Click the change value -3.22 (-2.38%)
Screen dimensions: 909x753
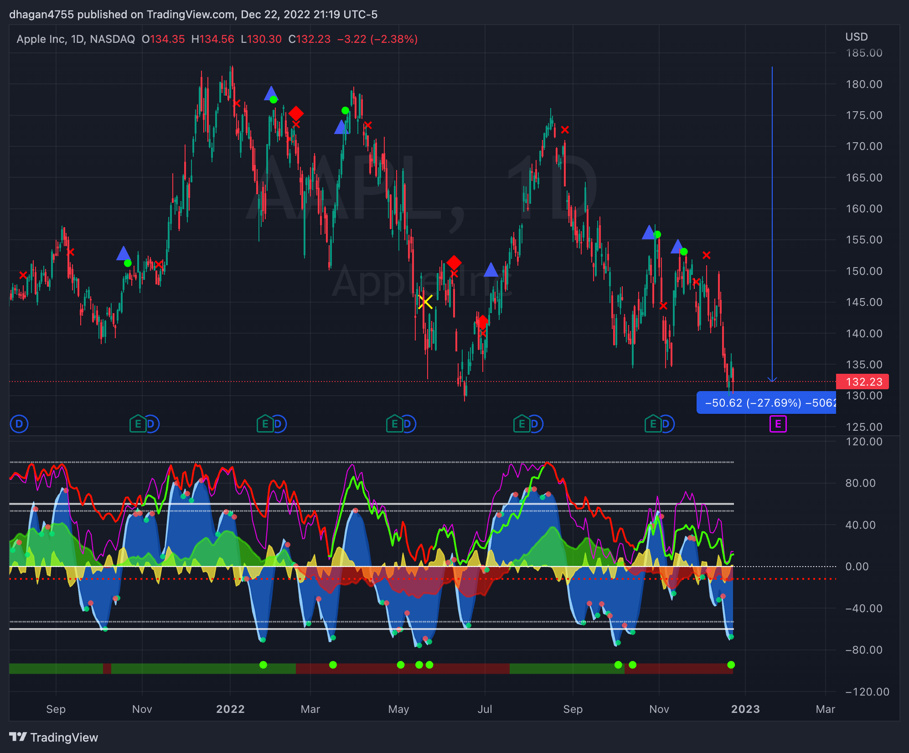[377, 39]
